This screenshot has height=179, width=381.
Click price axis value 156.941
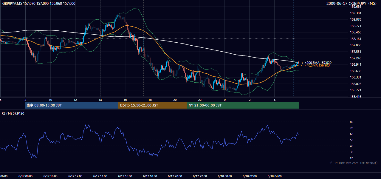[x=356, y=64]
